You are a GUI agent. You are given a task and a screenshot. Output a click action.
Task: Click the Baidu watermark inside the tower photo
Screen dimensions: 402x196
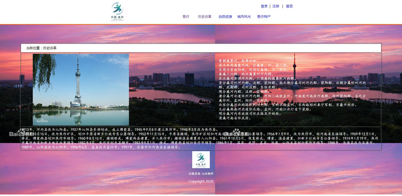pos(43,121)
